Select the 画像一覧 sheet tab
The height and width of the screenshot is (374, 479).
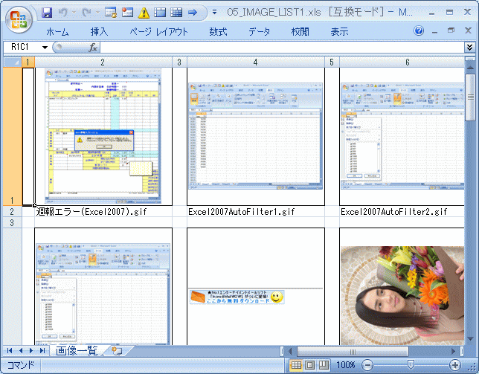tap(77, 351)
